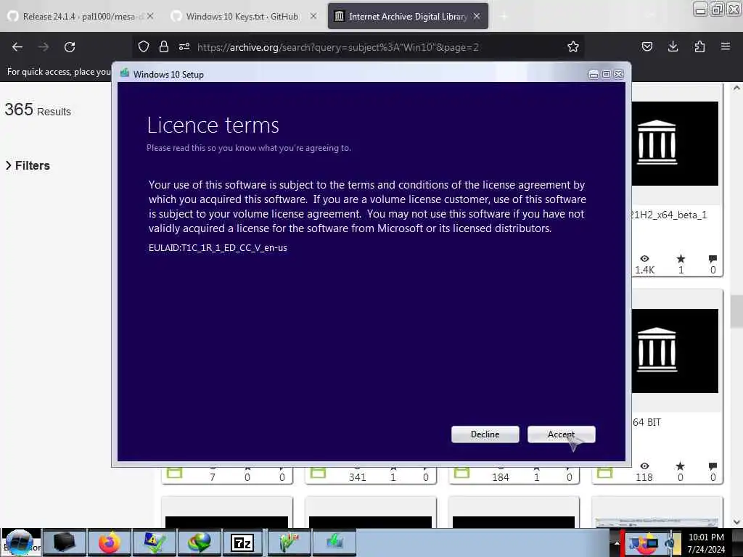Click views eye icon showing 1.4K
Viewport: 743px width, 557px height.
point(644,259)
